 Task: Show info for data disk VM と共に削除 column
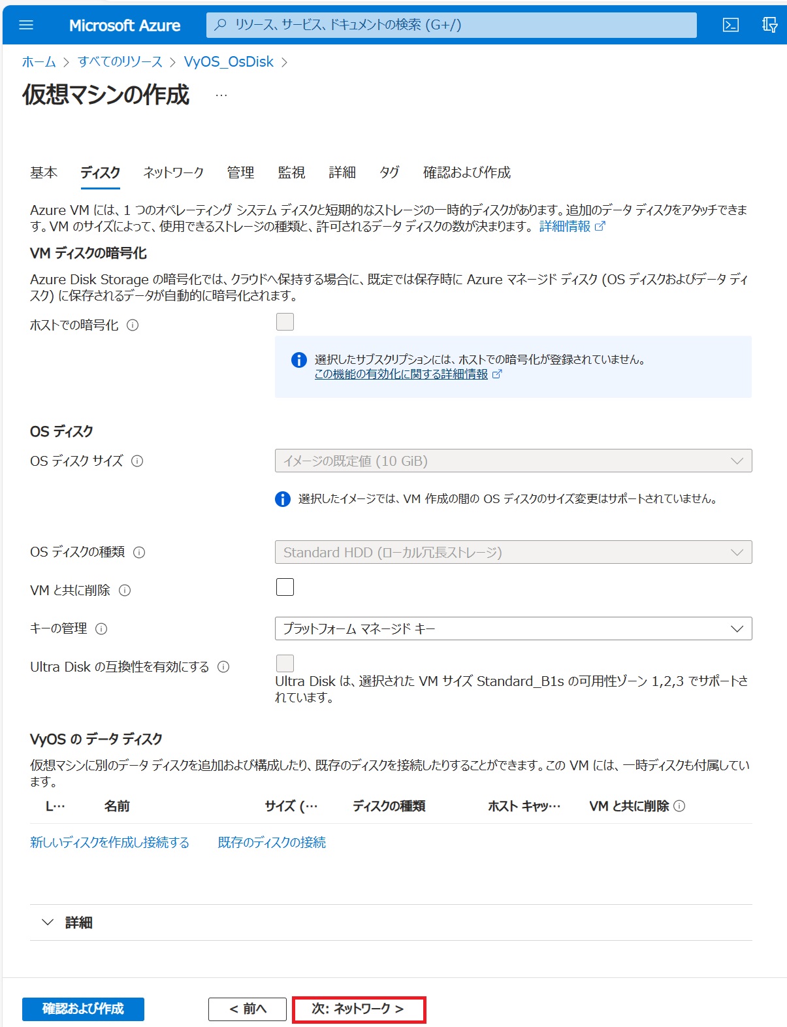[x=679, y=806]
